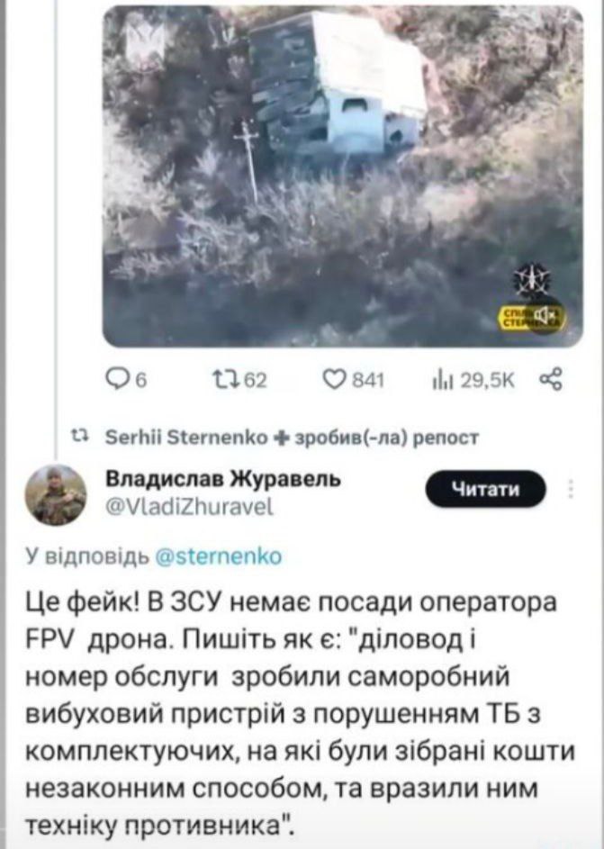Open Владислав Журавель profile avatar
This screenshot has height=849, width=604.
pyautogui.click(x=56, y=495)
